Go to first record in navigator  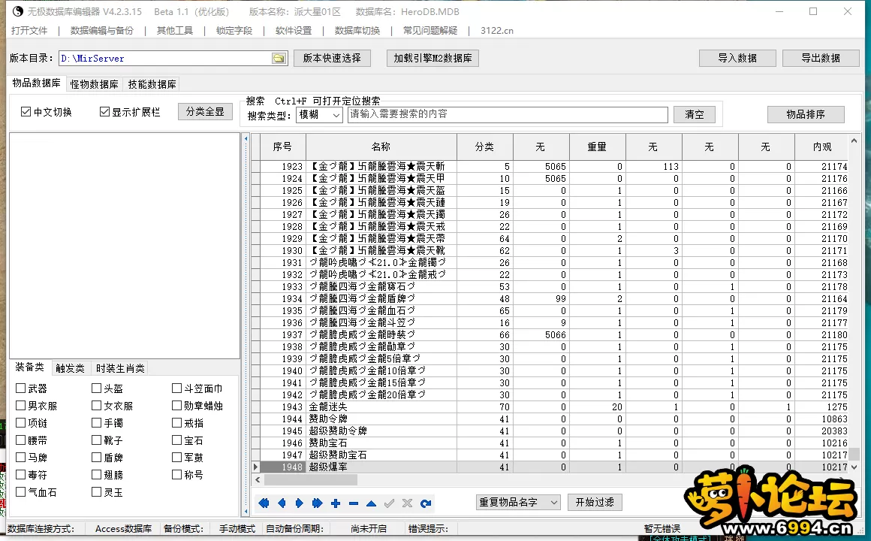[264, 503]
